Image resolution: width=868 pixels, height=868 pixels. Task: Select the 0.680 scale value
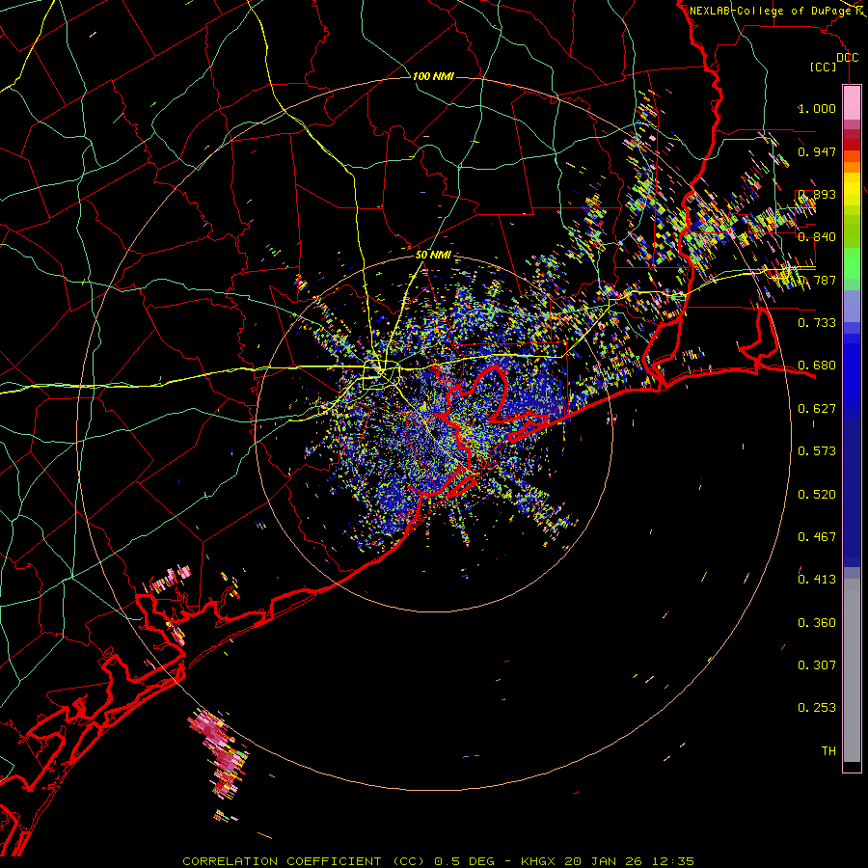[x=817, y=366]
